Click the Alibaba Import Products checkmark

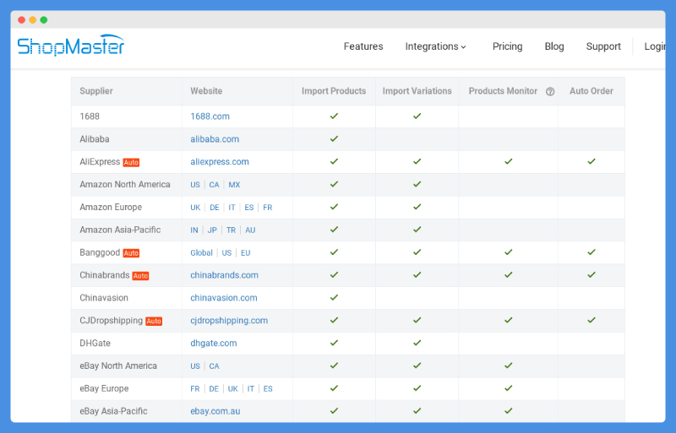(334, 138)
